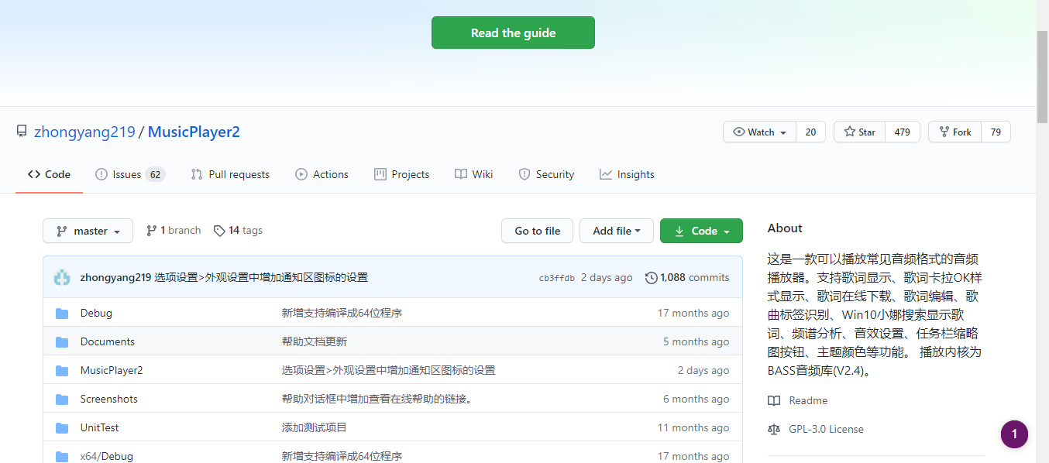Click the Documents folder icon
1049x463 pixels.
62,341
